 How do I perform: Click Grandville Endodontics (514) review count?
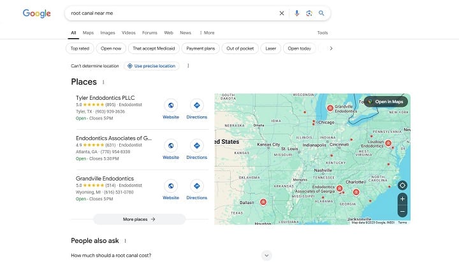(110, 185)
